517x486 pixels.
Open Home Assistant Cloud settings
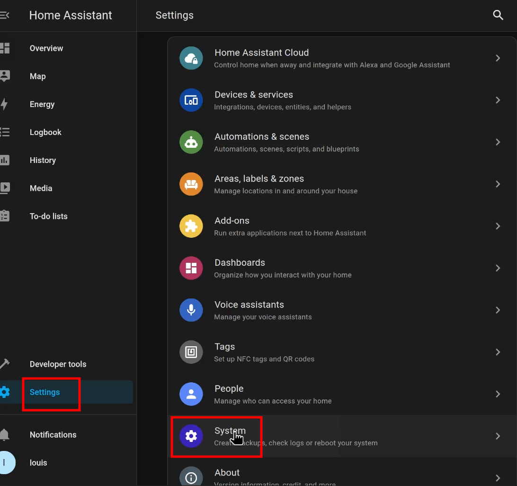342,58
